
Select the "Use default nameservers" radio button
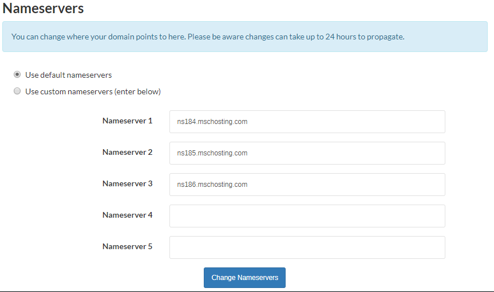[x=17, y=75]
